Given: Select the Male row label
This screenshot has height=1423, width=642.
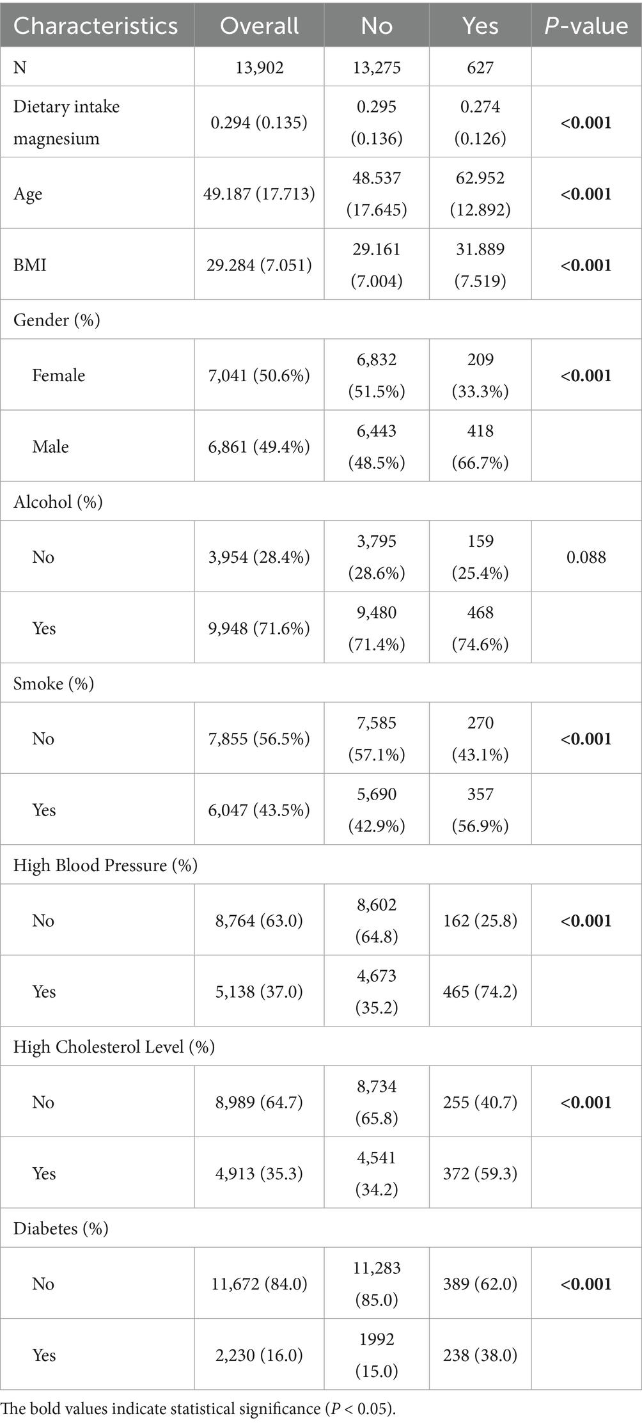Looking at the screenshot, I should click(51, 446).
